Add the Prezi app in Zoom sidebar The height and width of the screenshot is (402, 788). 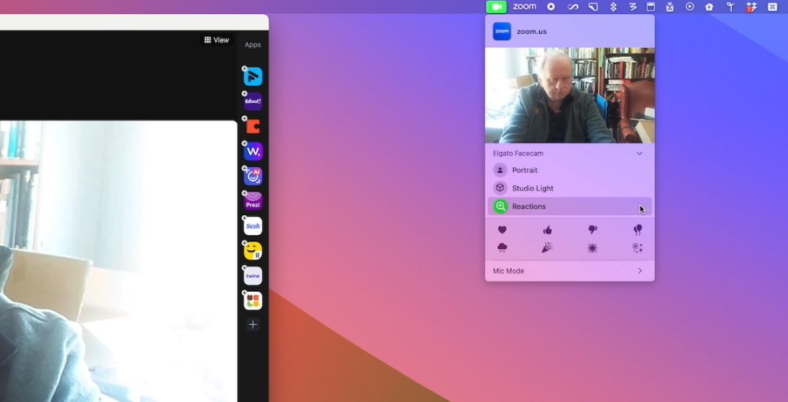tap(253, 201)
